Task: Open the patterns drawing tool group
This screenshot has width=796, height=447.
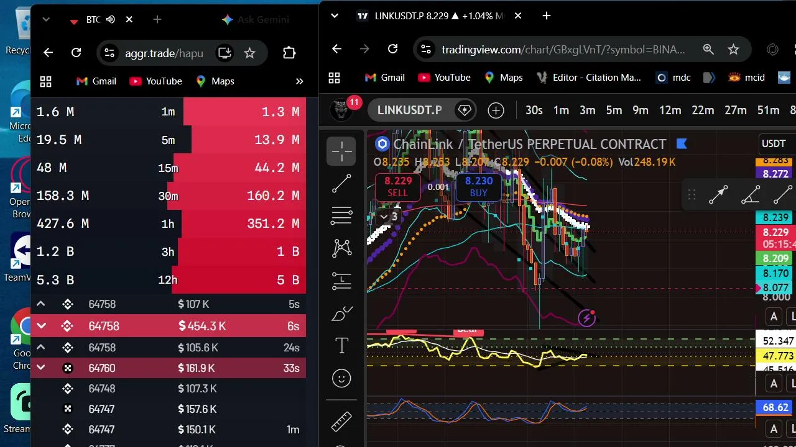Action: click(341, 248)
